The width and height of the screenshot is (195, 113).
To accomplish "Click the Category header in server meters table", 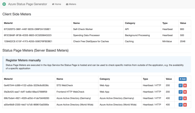I will [105, 79].
